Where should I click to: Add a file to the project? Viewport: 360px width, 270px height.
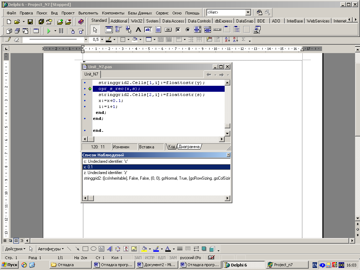[60, 22]
